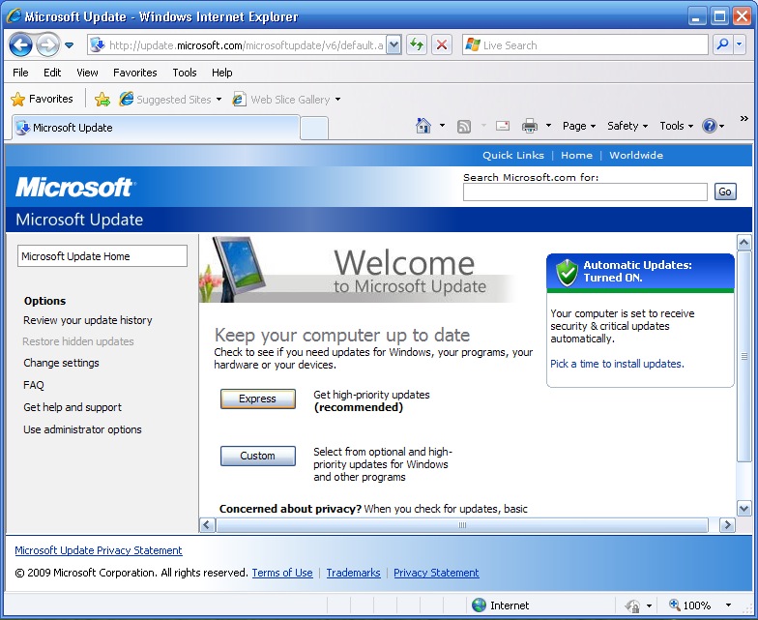This screenshot has width=758, height=620.
Task: Open the search provider options dropdown
Action: [x=739, y=45]
